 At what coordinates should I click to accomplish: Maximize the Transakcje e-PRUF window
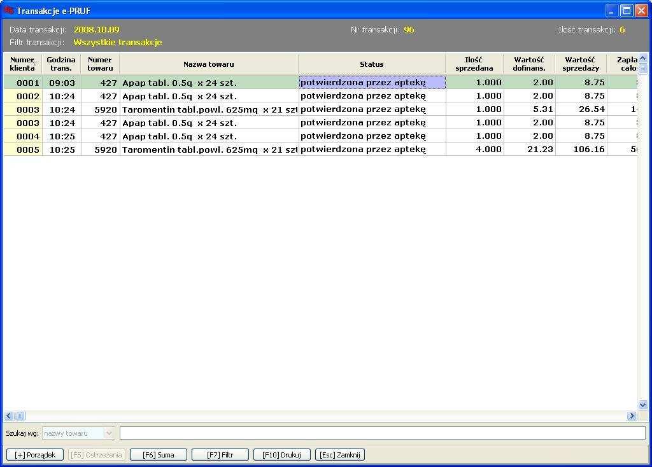pos(627,10)
